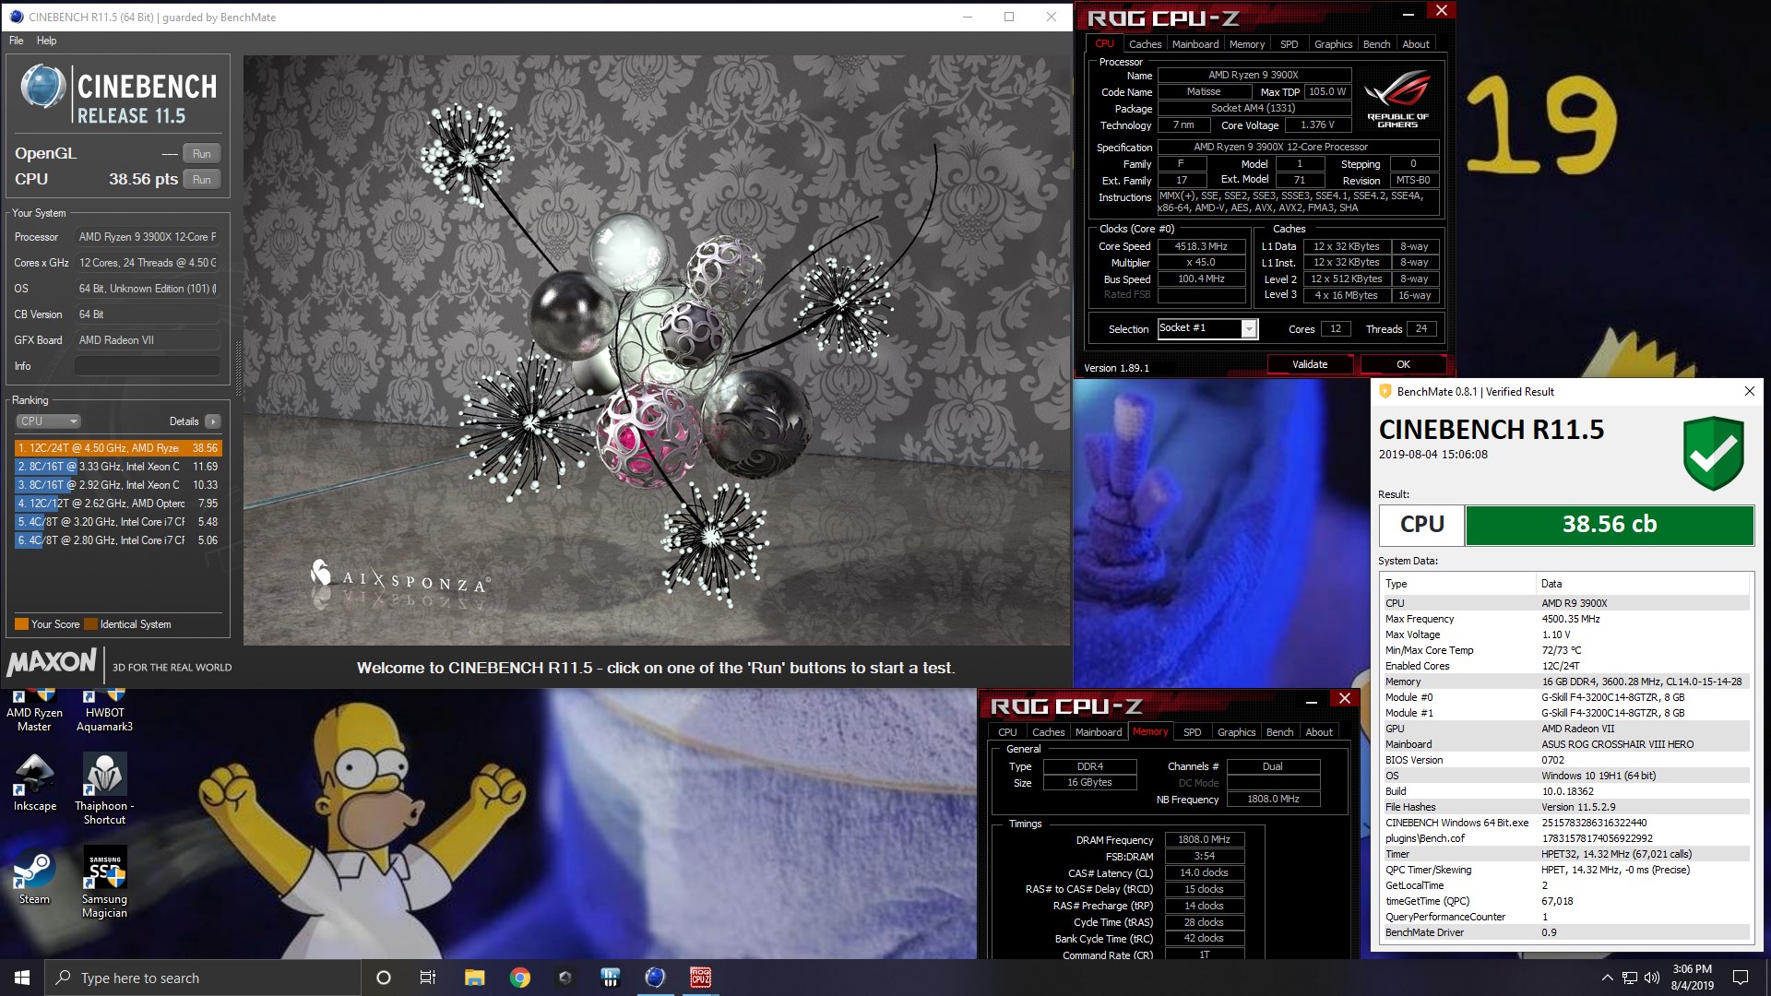Click Validate button in CPU-Z
The width and height of the screenshot is (1771, 996).
point(1310,364)
